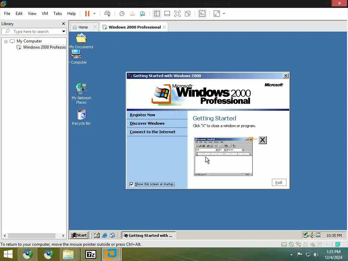Open the host Windows Start button
This screenshot has height=261, width=348.
[x=8, y=254]
